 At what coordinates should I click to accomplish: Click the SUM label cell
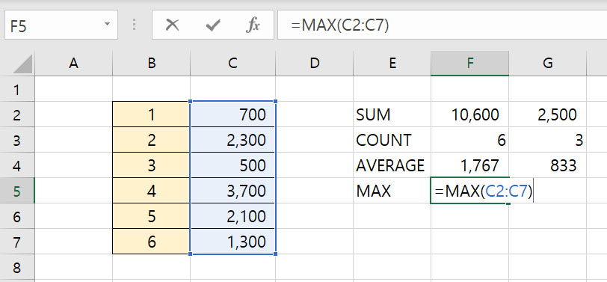point(392,114)
